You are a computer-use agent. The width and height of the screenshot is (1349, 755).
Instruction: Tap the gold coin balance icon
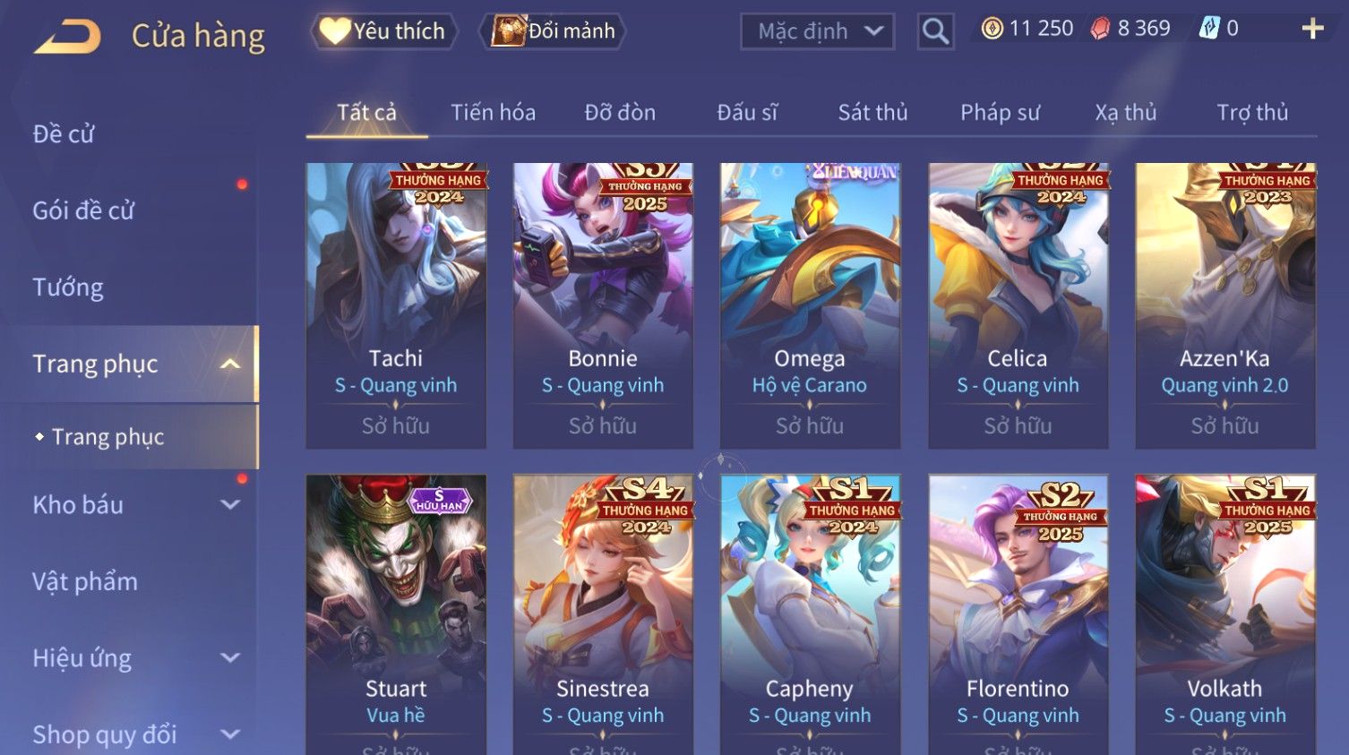pyautogui.click(x=992, y=29)
